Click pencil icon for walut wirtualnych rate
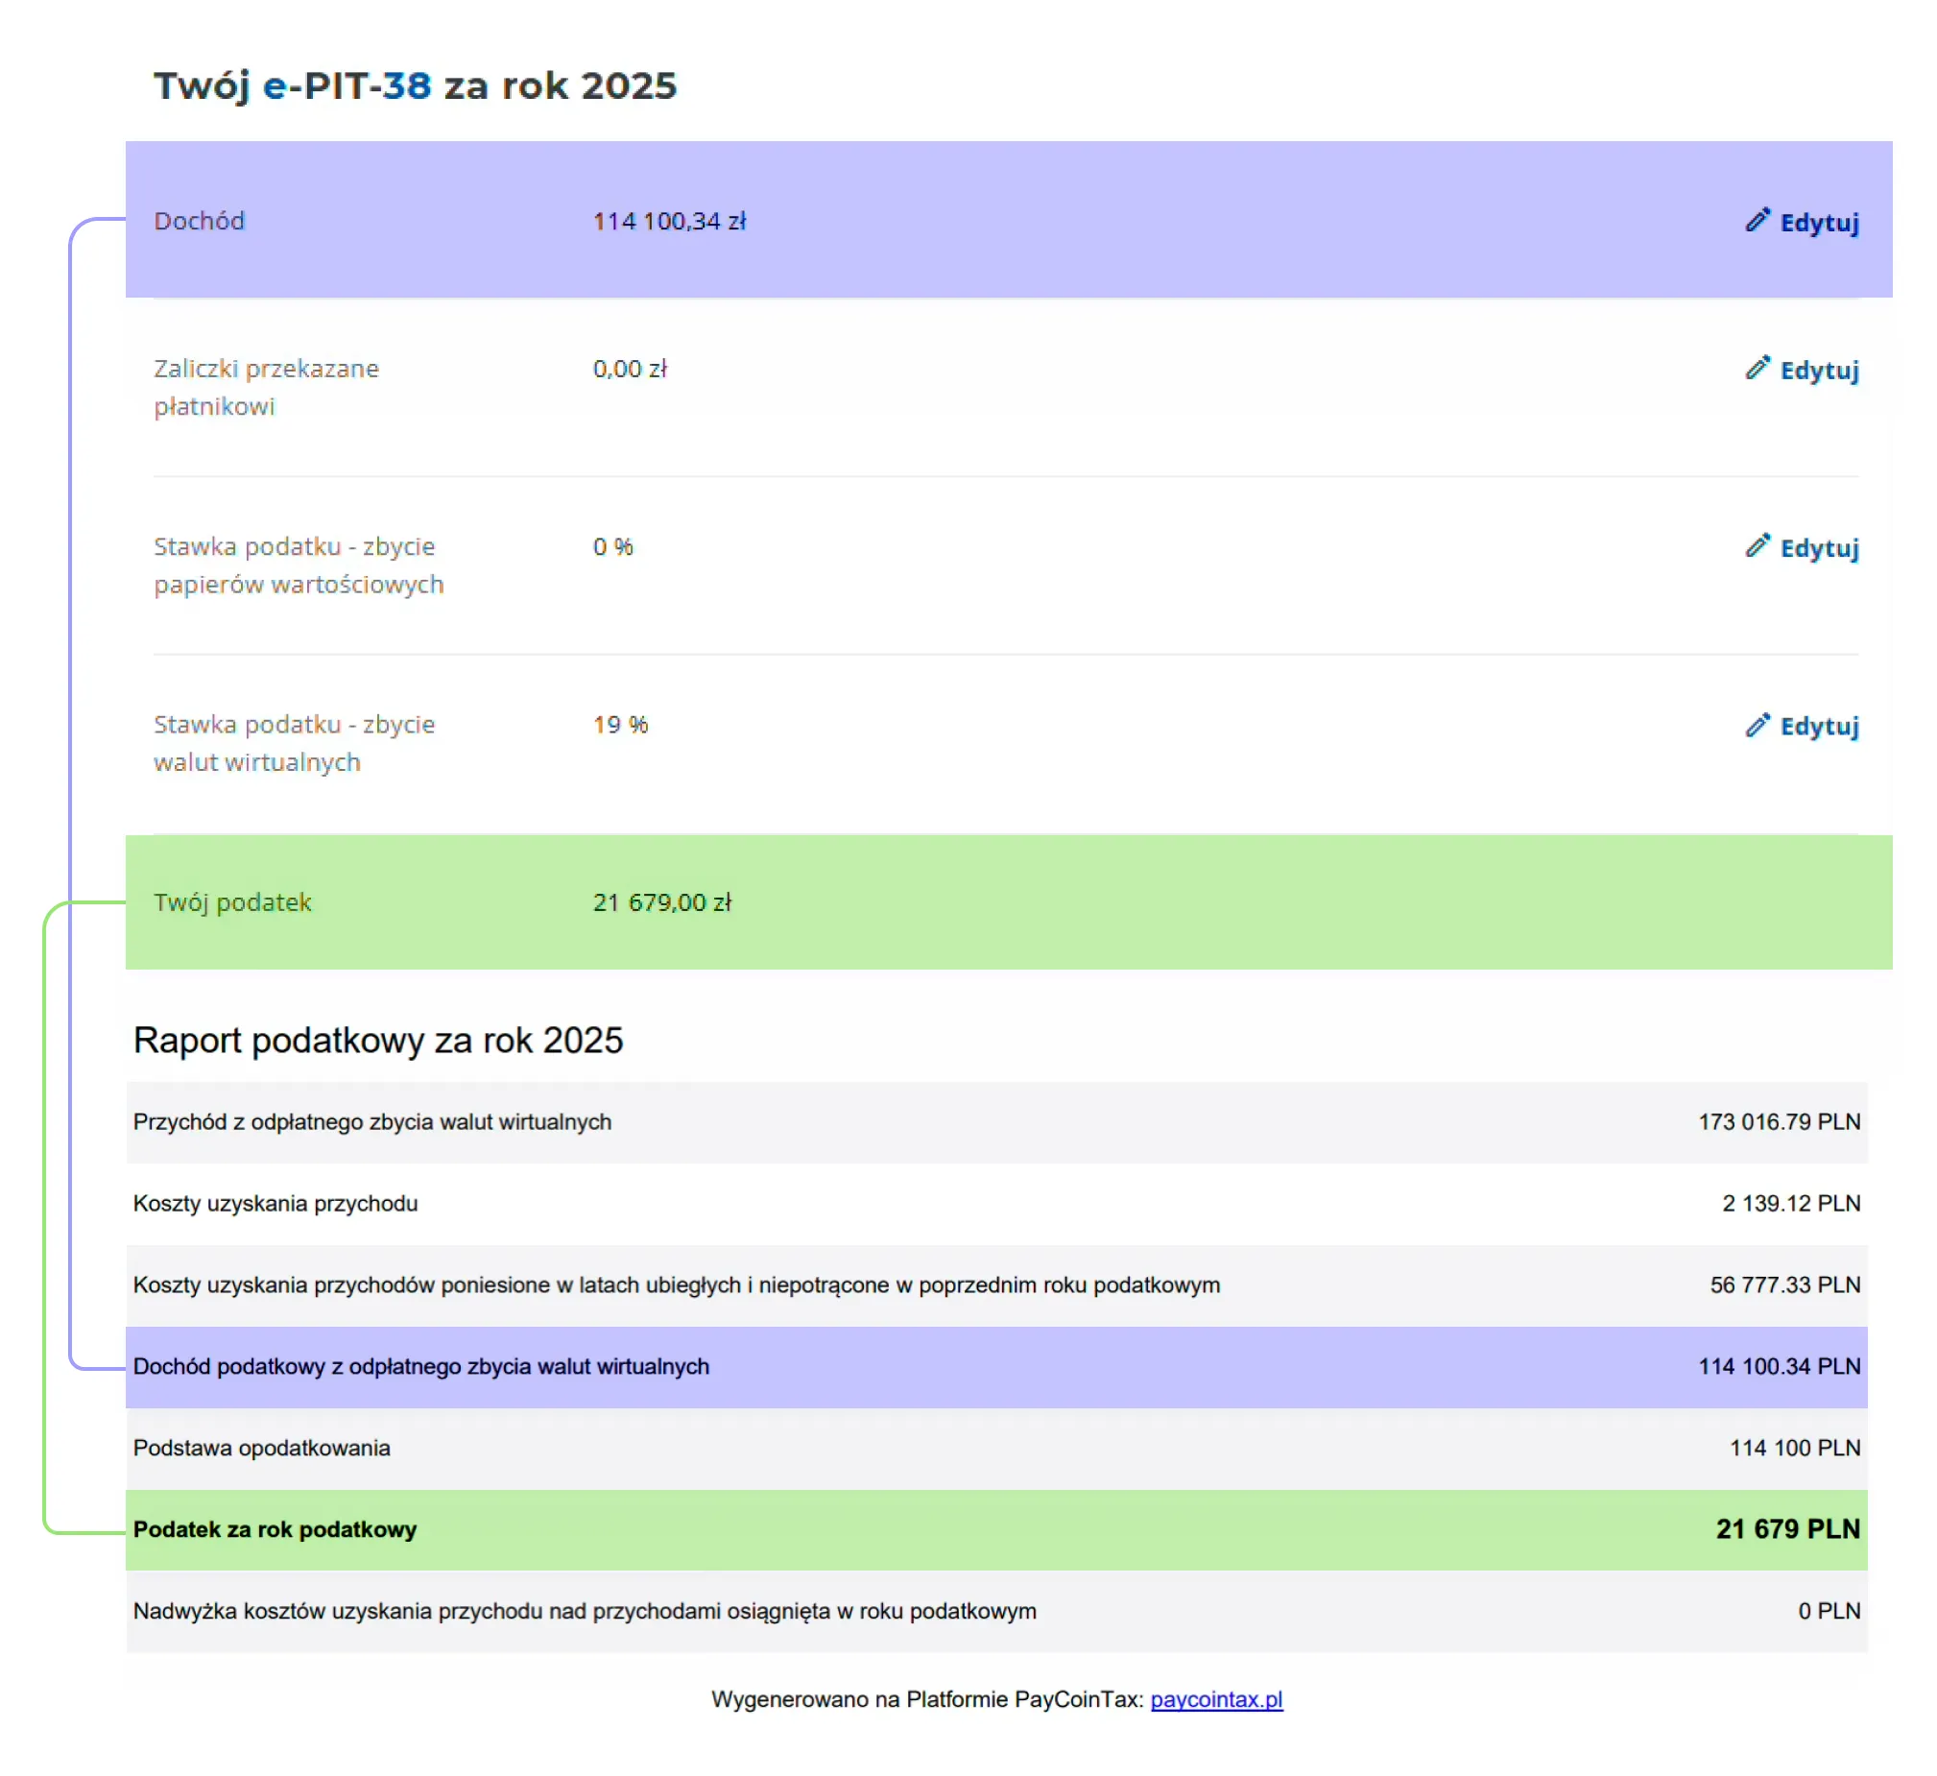The image size is (1937, 1776). (x=1758, y=725)
